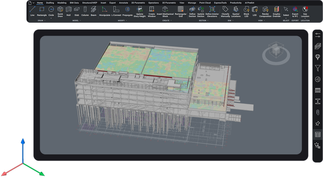Open the AI Predict ribbon tab
This screenshot has width=323, height=178.
(x=250, y=3)
